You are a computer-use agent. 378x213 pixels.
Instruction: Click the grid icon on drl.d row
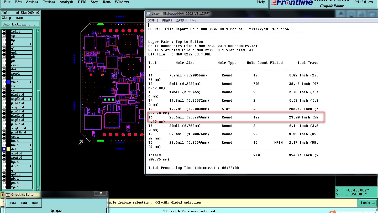(x=31, y=149)
